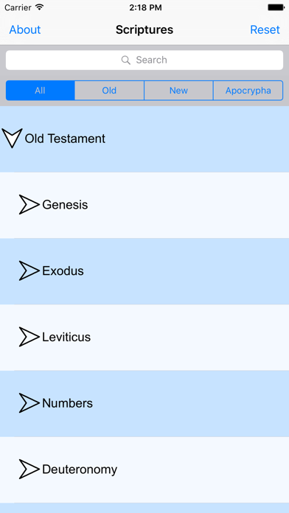Open the About page
This screenshot has width=289, height=513.
coord(25,29)
